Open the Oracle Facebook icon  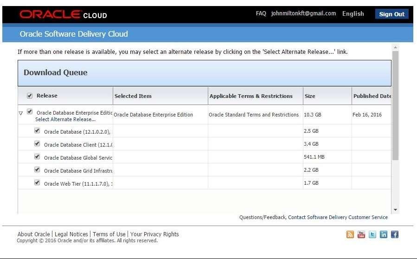click(x=395, y=234)
